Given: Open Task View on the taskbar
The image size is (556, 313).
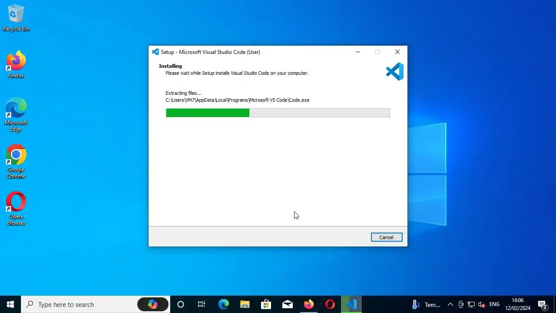Looking at the screenshot, I should [202, 304].
